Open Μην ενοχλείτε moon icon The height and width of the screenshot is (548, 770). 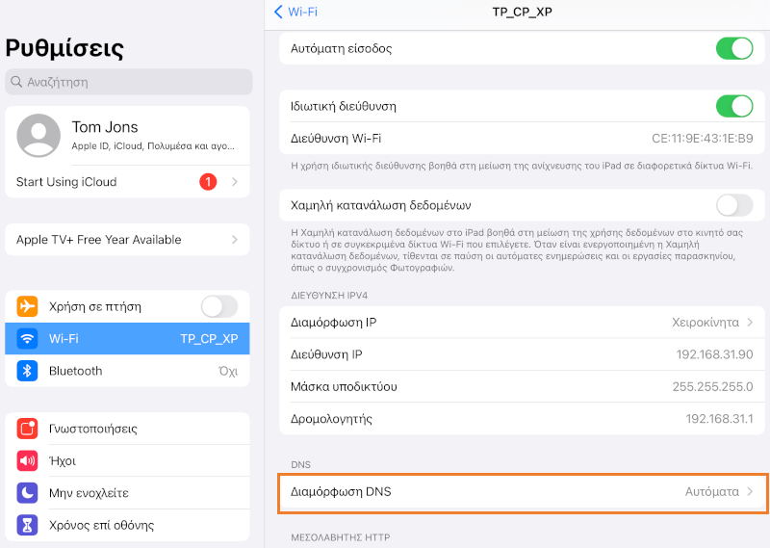[28, 493]
